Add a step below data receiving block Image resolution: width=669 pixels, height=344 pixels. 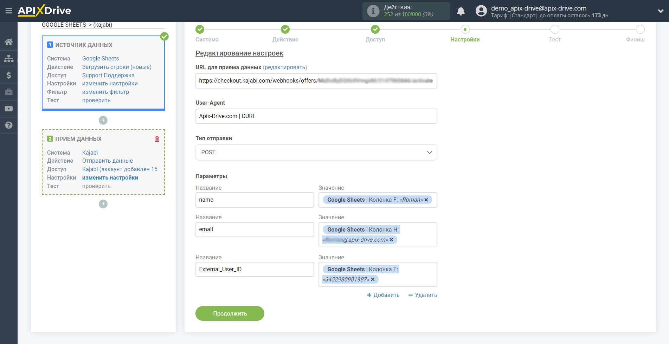[103, 204]
